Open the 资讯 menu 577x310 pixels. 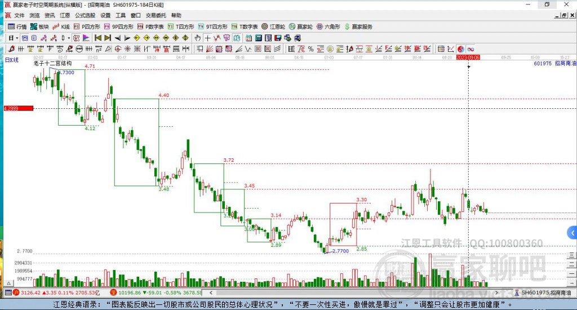point(50,15)
